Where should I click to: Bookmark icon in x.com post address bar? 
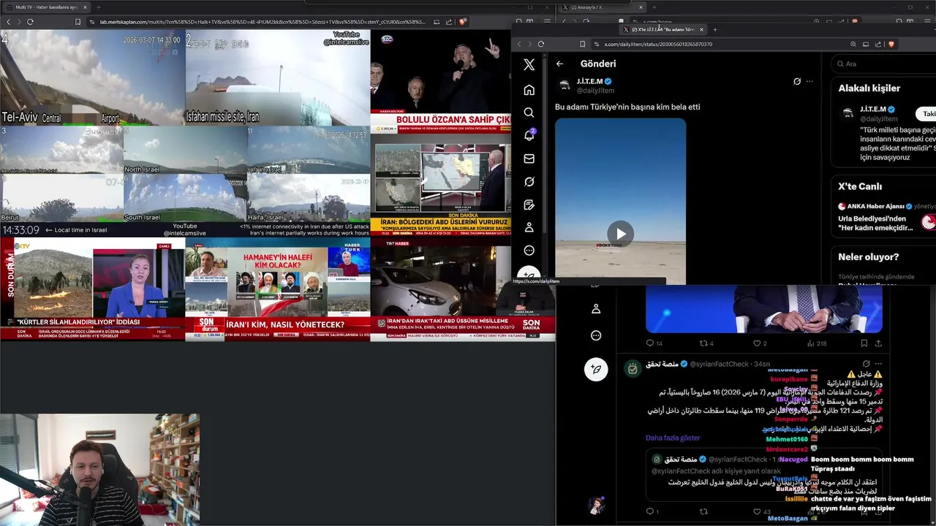click(582, 44)
